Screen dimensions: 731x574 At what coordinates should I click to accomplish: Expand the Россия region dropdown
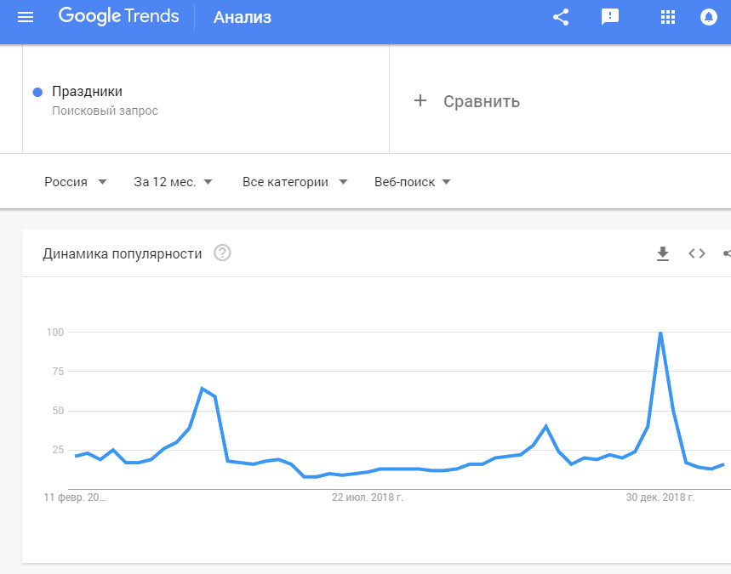[76, 182]
